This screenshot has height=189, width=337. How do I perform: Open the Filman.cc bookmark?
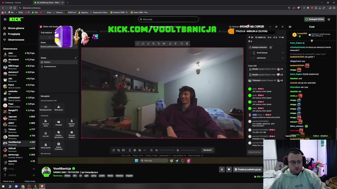coord(58,12)
